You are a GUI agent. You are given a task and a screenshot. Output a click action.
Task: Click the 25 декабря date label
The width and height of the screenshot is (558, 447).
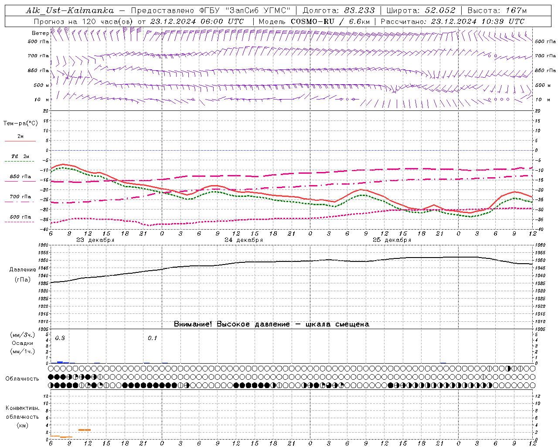pyautogui.click(x=392, y=240)
